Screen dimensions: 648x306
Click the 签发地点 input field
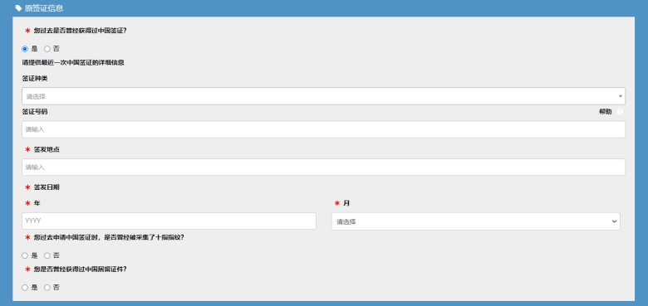(323, 167)
